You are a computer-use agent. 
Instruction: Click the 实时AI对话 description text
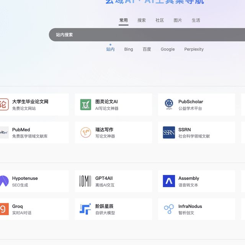click(x=22, y=213)
